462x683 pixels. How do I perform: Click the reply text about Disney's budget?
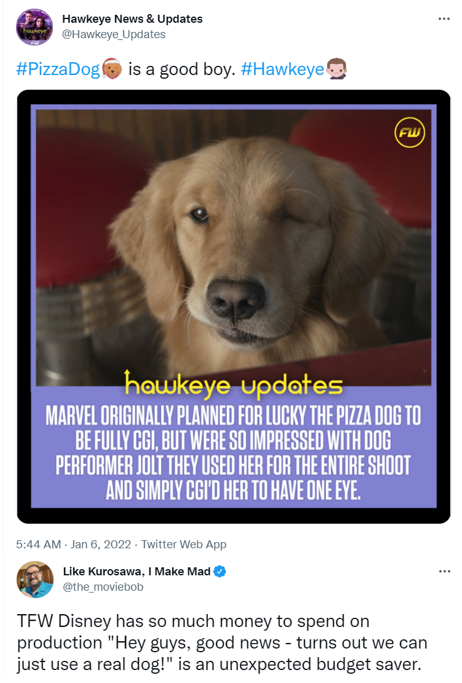point(221,642)
